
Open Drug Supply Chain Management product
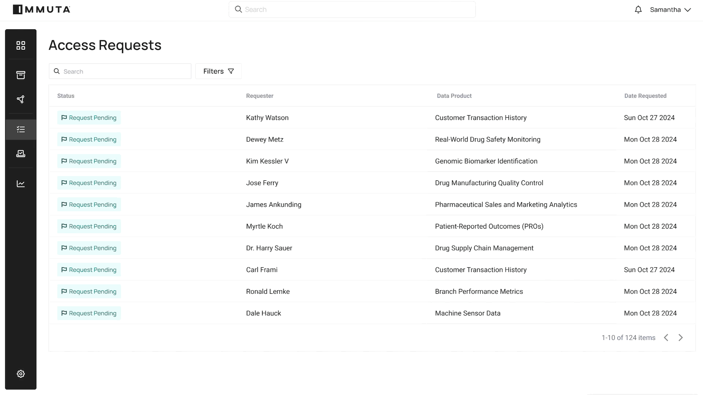484,248
